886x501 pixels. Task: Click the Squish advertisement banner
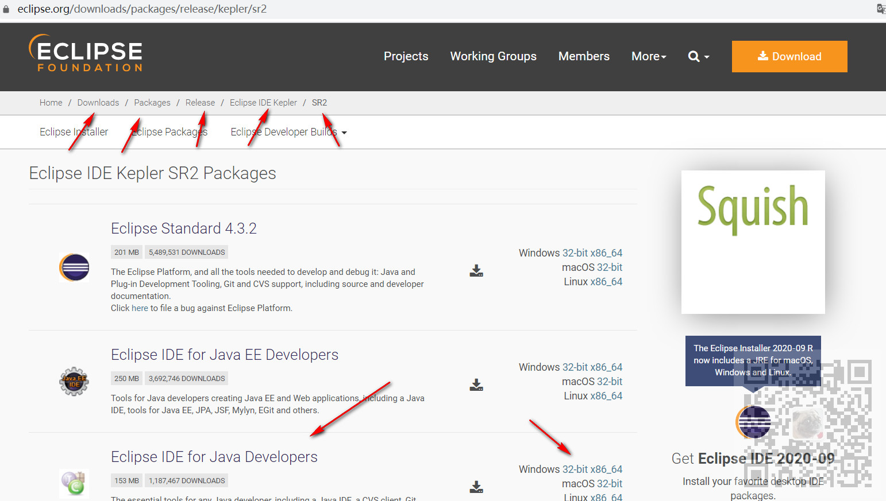[753, 242]
